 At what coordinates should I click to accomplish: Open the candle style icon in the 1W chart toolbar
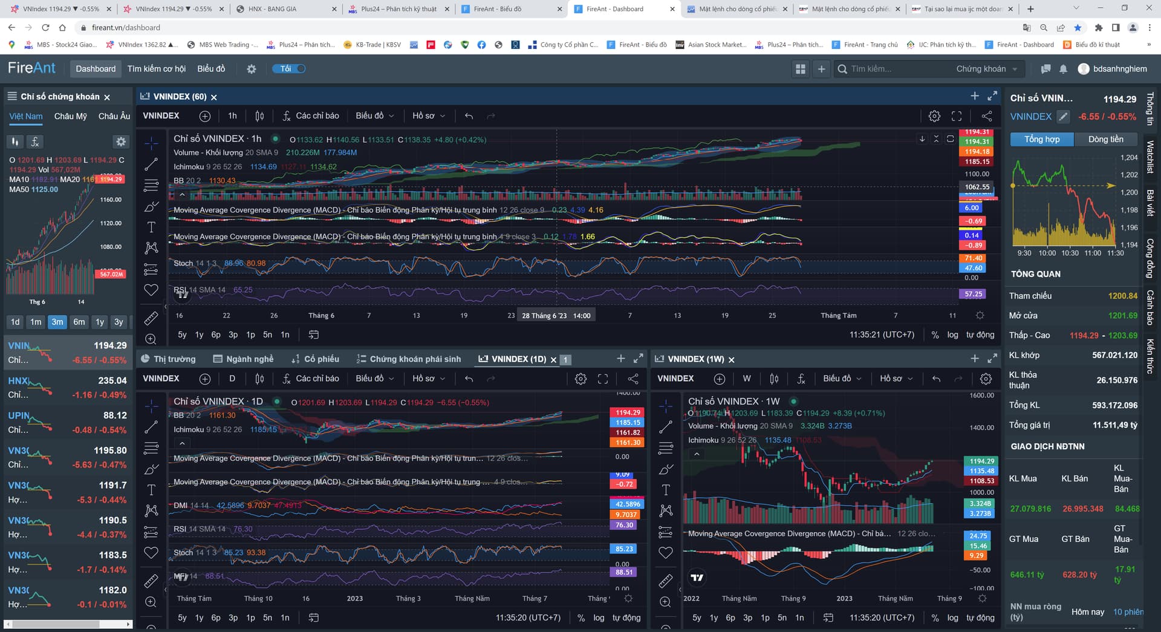(x=774, y=379)
